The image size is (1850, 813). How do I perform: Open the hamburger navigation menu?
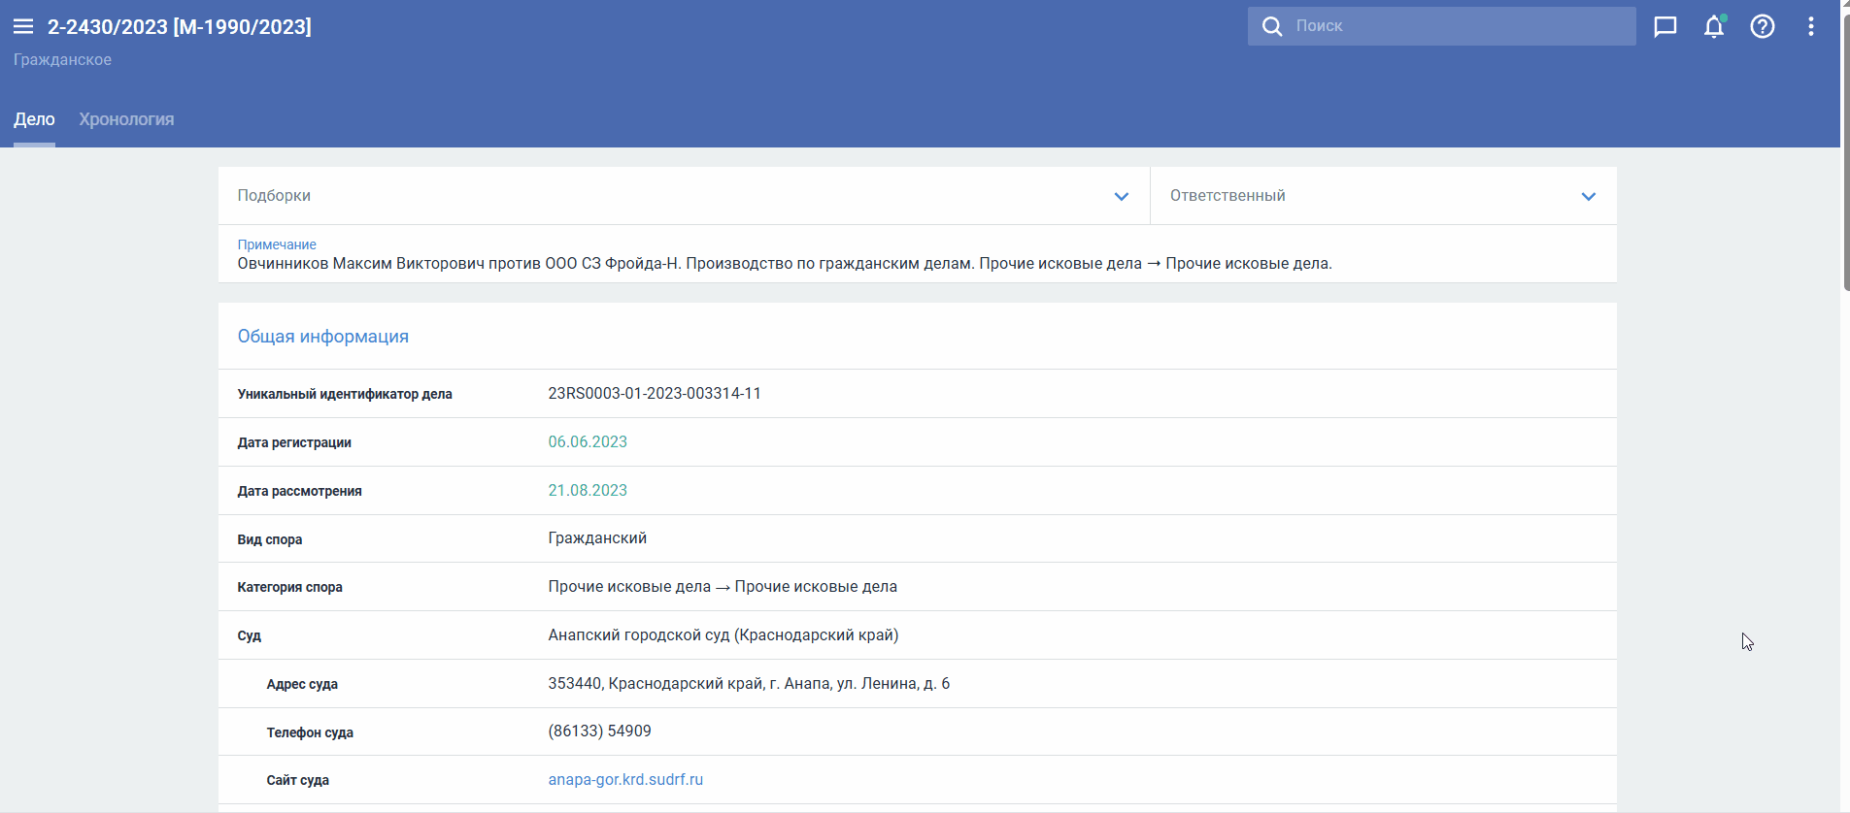tap(23, 26)
